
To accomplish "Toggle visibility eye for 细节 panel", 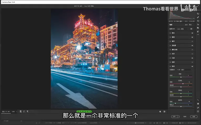I will [192, 41].
